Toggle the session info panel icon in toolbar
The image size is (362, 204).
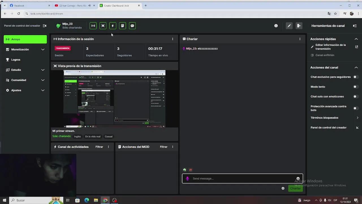point(93,26)
